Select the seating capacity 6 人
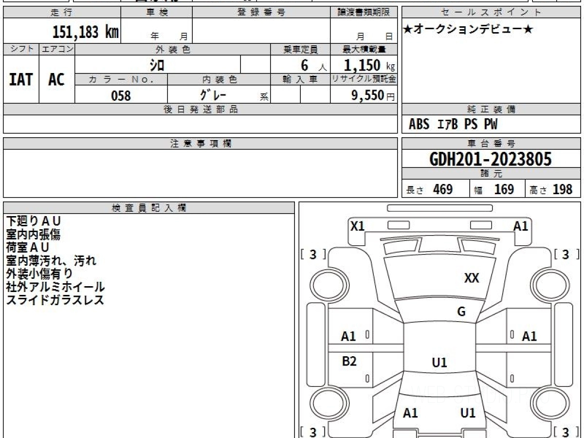The image size is (584, 438). pos(313,65)
